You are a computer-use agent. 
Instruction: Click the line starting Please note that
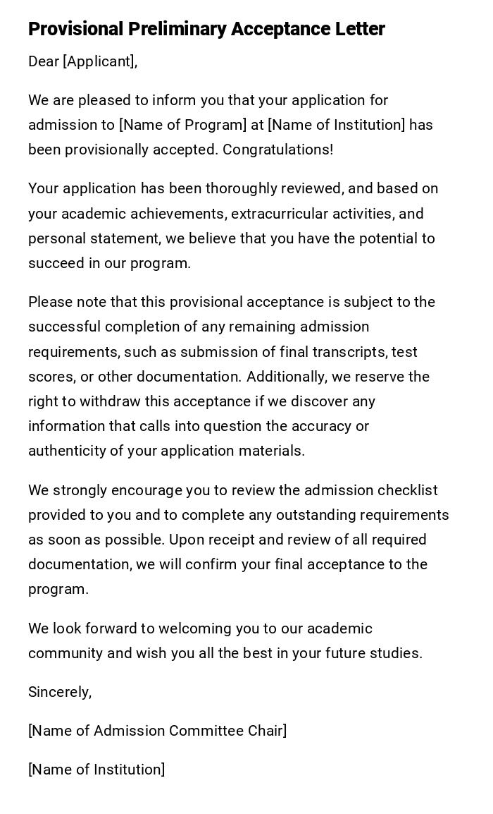point(232,302)
